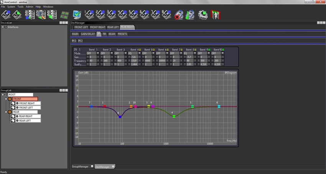Viewport: 326px width, 174px height.
Task: Click the gear with green arrow icon
Action: 203,15
